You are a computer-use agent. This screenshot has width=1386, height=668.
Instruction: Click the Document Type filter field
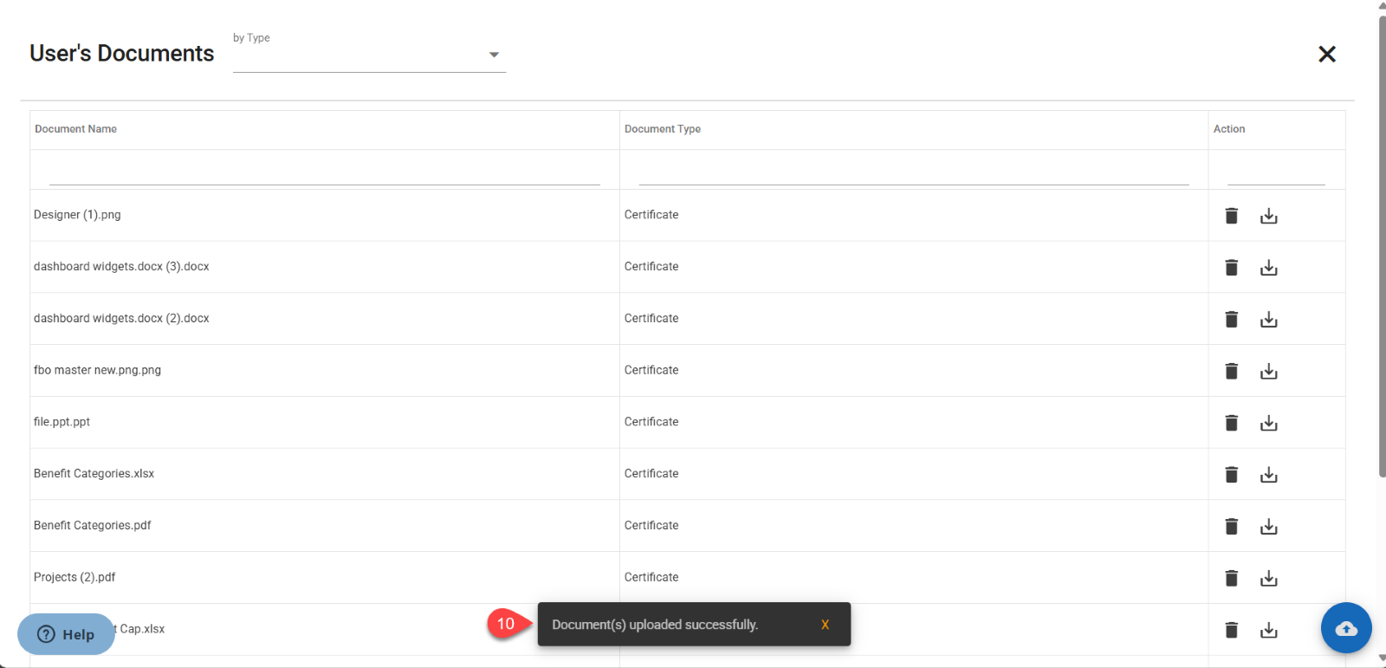(913, 174)
